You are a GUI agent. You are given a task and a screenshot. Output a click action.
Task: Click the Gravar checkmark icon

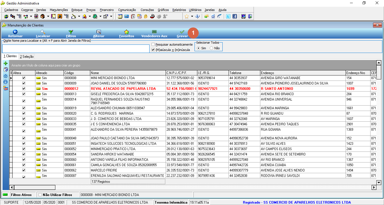coord(182,32)
